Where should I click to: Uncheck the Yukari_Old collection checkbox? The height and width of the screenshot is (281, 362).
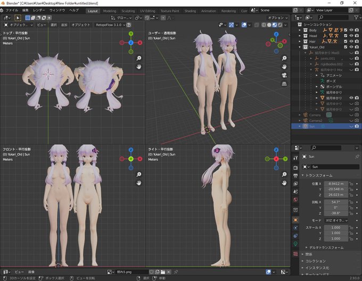(345, 47)
